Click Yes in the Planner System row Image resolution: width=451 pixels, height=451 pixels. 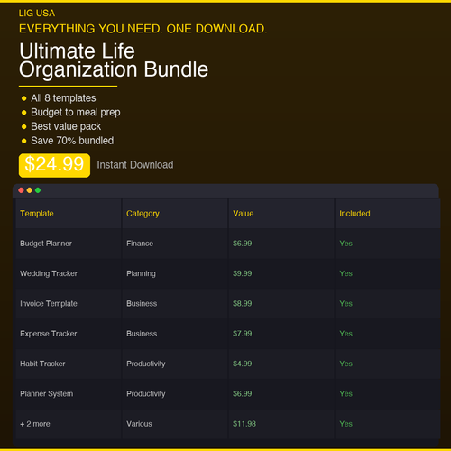pos(345,394)
